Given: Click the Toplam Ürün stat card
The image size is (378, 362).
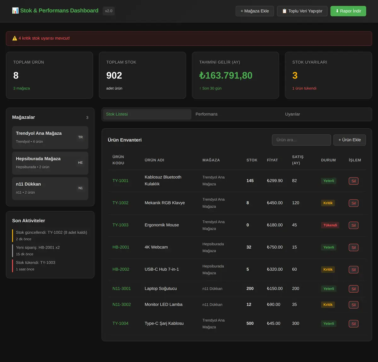Looking at the screenshot, I should pos(49,75).
